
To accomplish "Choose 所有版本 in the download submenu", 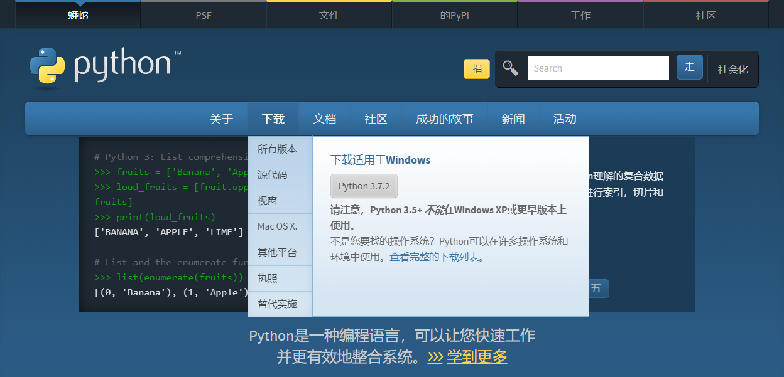I will [280, 149].
